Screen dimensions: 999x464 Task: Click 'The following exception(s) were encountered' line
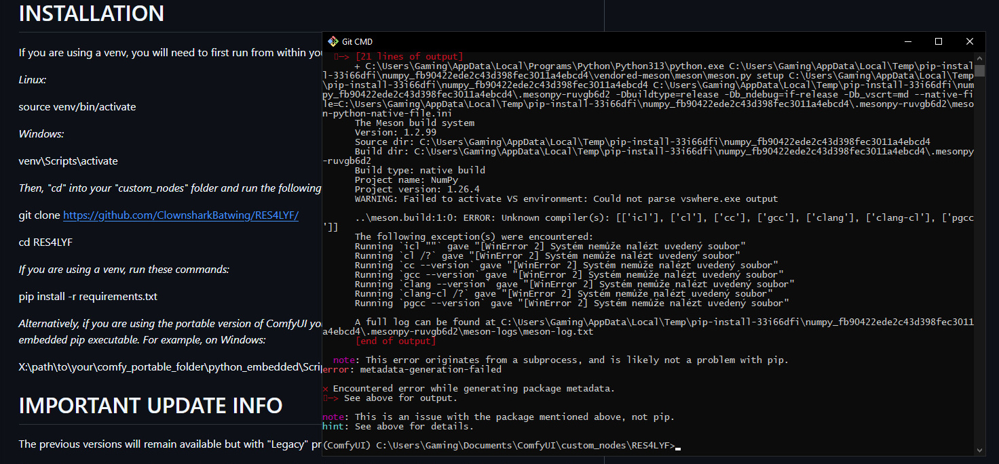[x=474, y=237]
